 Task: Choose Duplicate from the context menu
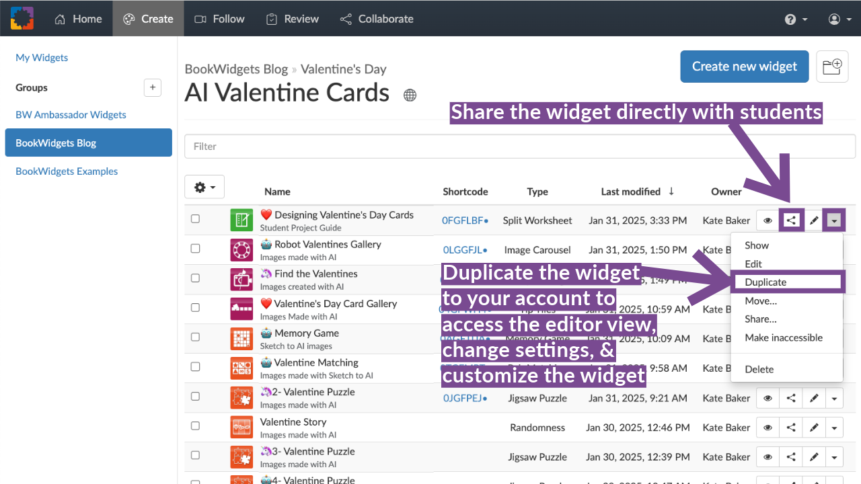(x=765, y=282)
